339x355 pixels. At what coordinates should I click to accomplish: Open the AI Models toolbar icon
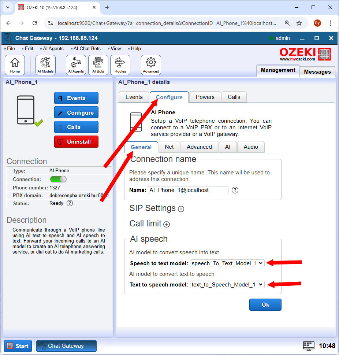(x=45, y=65)
